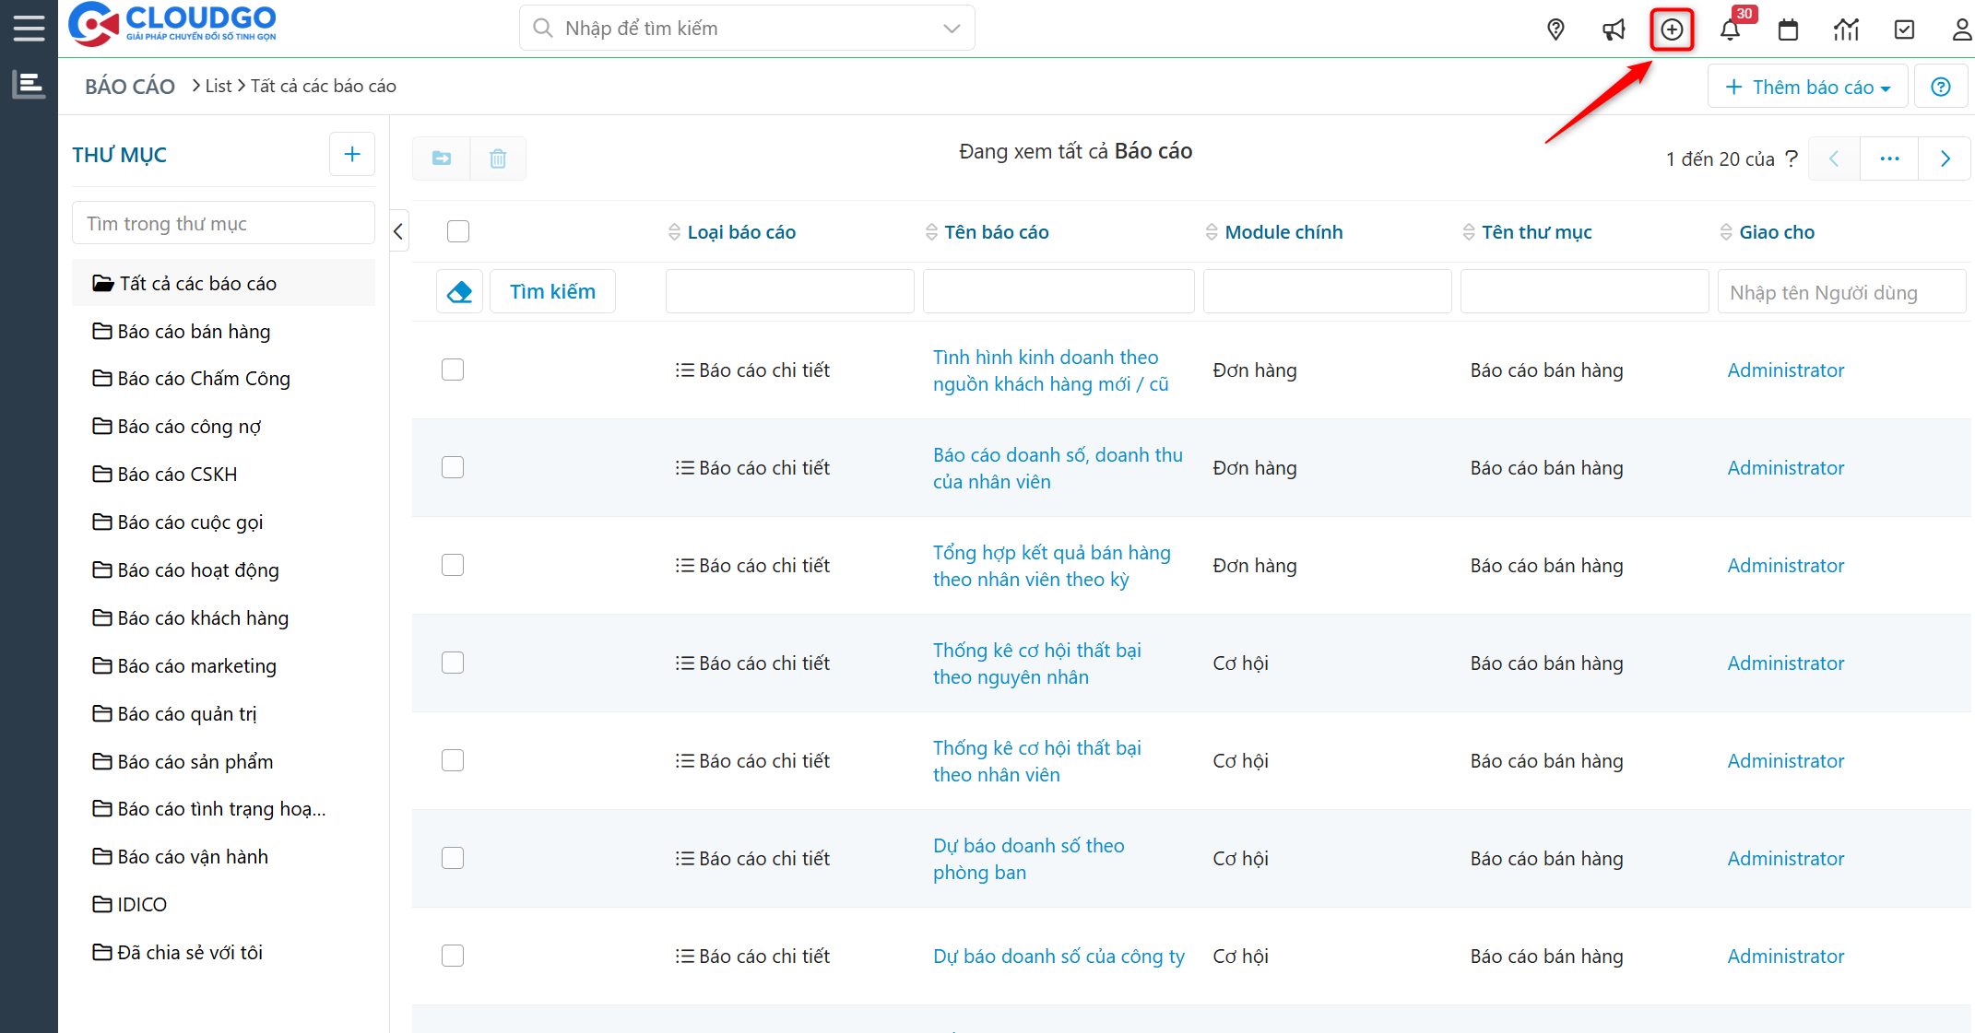Click the location pin icon in header

(x=1555, y=29)
